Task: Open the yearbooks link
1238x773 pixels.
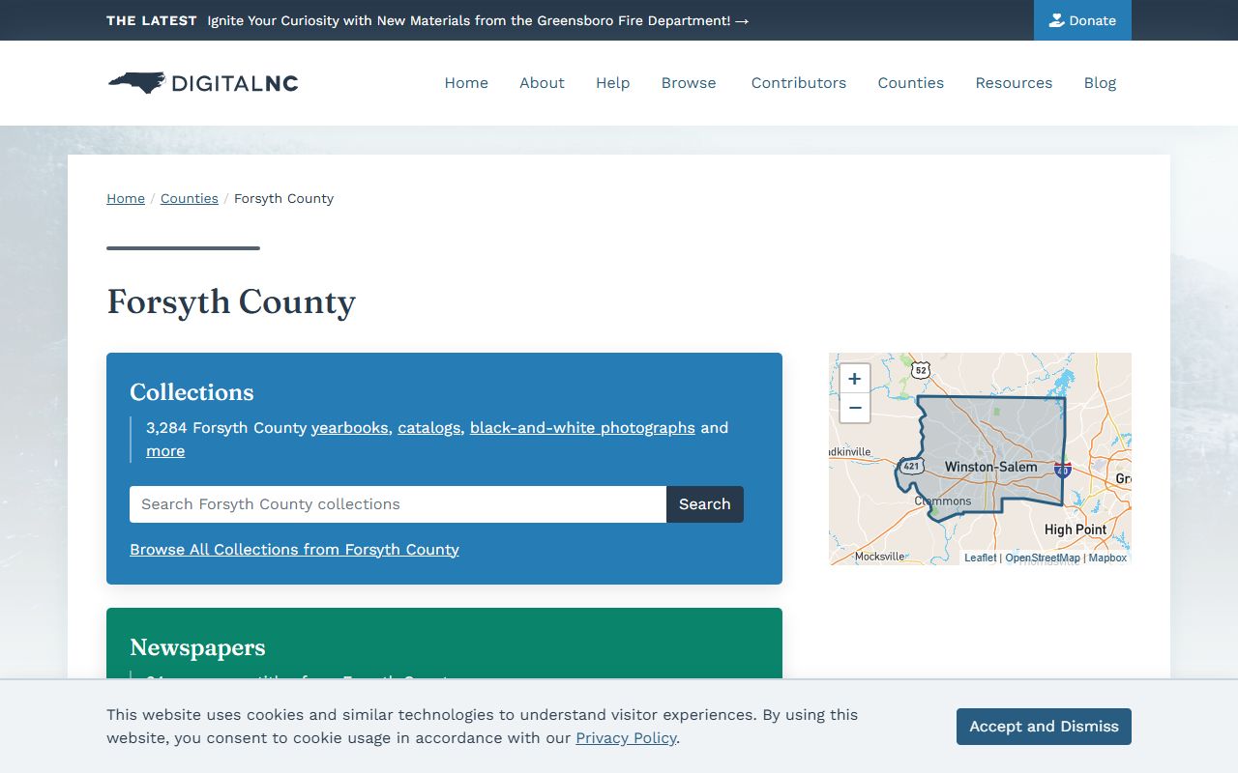Action: 349,428
